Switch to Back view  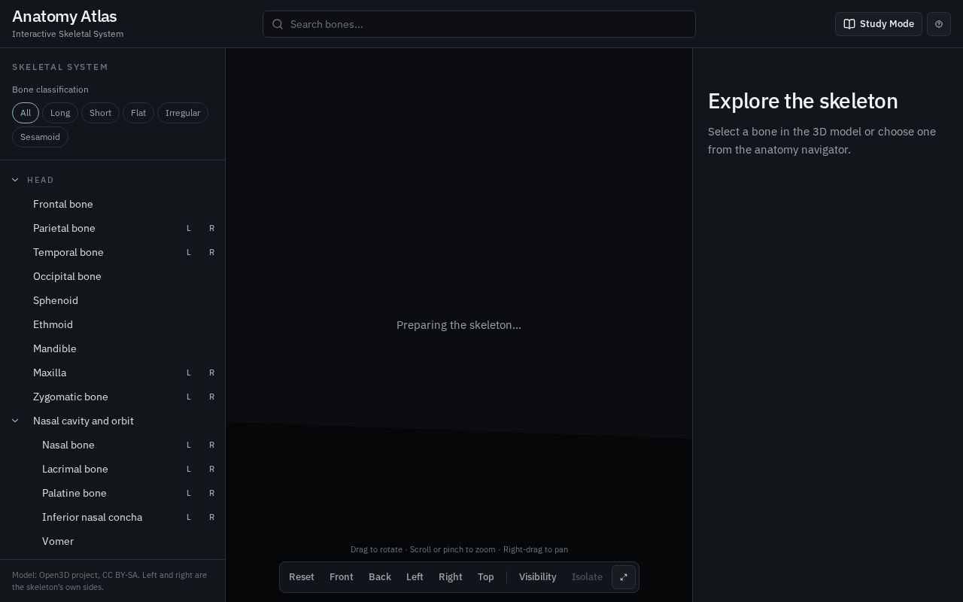pyautogui.click(x=380, y=577)
